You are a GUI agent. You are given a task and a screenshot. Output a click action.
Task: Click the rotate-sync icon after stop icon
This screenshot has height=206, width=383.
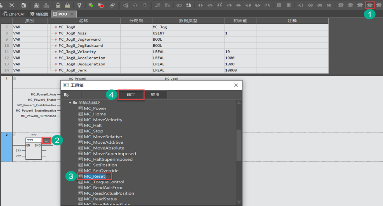112,5
